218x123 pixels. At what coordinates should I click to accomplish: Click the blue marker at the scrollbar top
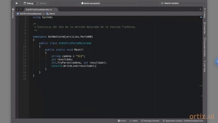click(x=201, y=17)
